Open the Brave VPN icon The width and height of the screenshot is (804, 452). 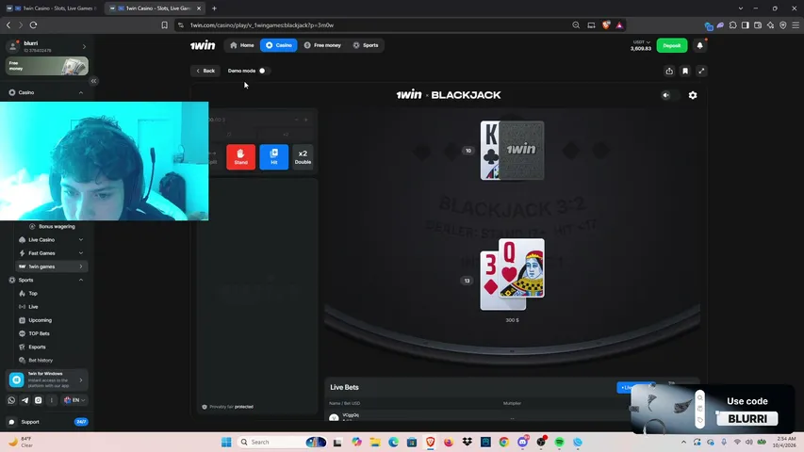click(x=783, y=25)
